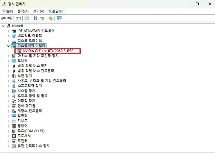
Task: Open the 도움말(H) menu
Action: (56, 11)
